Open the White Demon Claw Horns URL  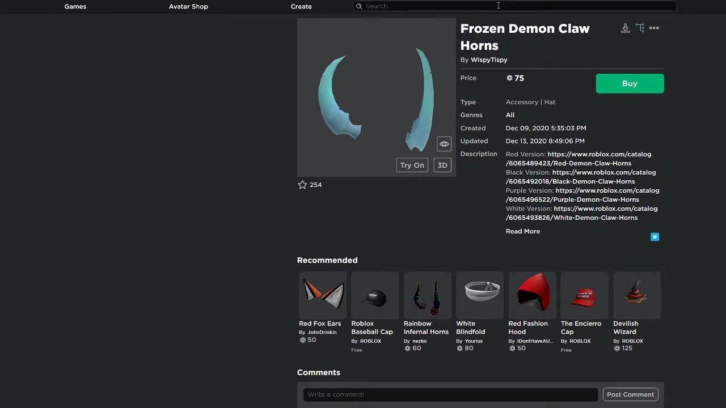click(x=581, y=213)
